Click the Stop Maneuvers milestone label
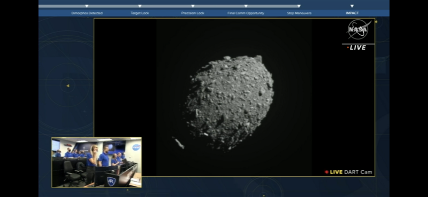The height and width of the screenshot is (197, 428). 299,13
